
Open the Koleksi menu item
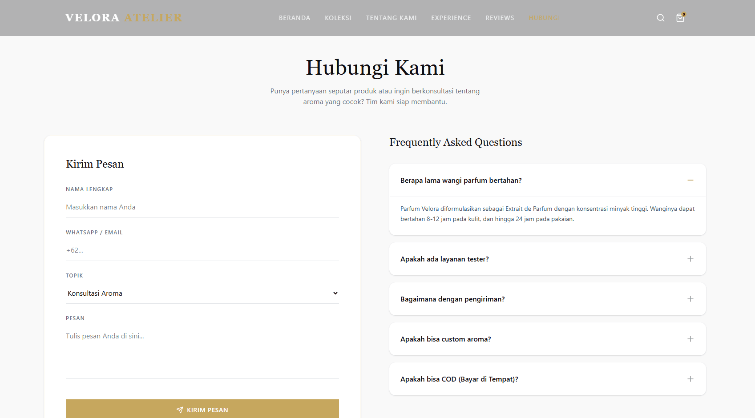(x=338, y=18)
